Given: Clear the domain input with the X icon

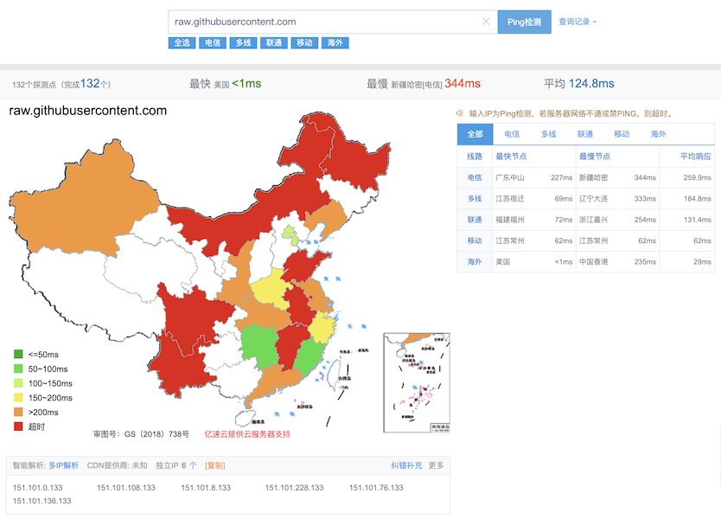Looking at the screenshot, I should pyautogui.click(x=486, y=22).
